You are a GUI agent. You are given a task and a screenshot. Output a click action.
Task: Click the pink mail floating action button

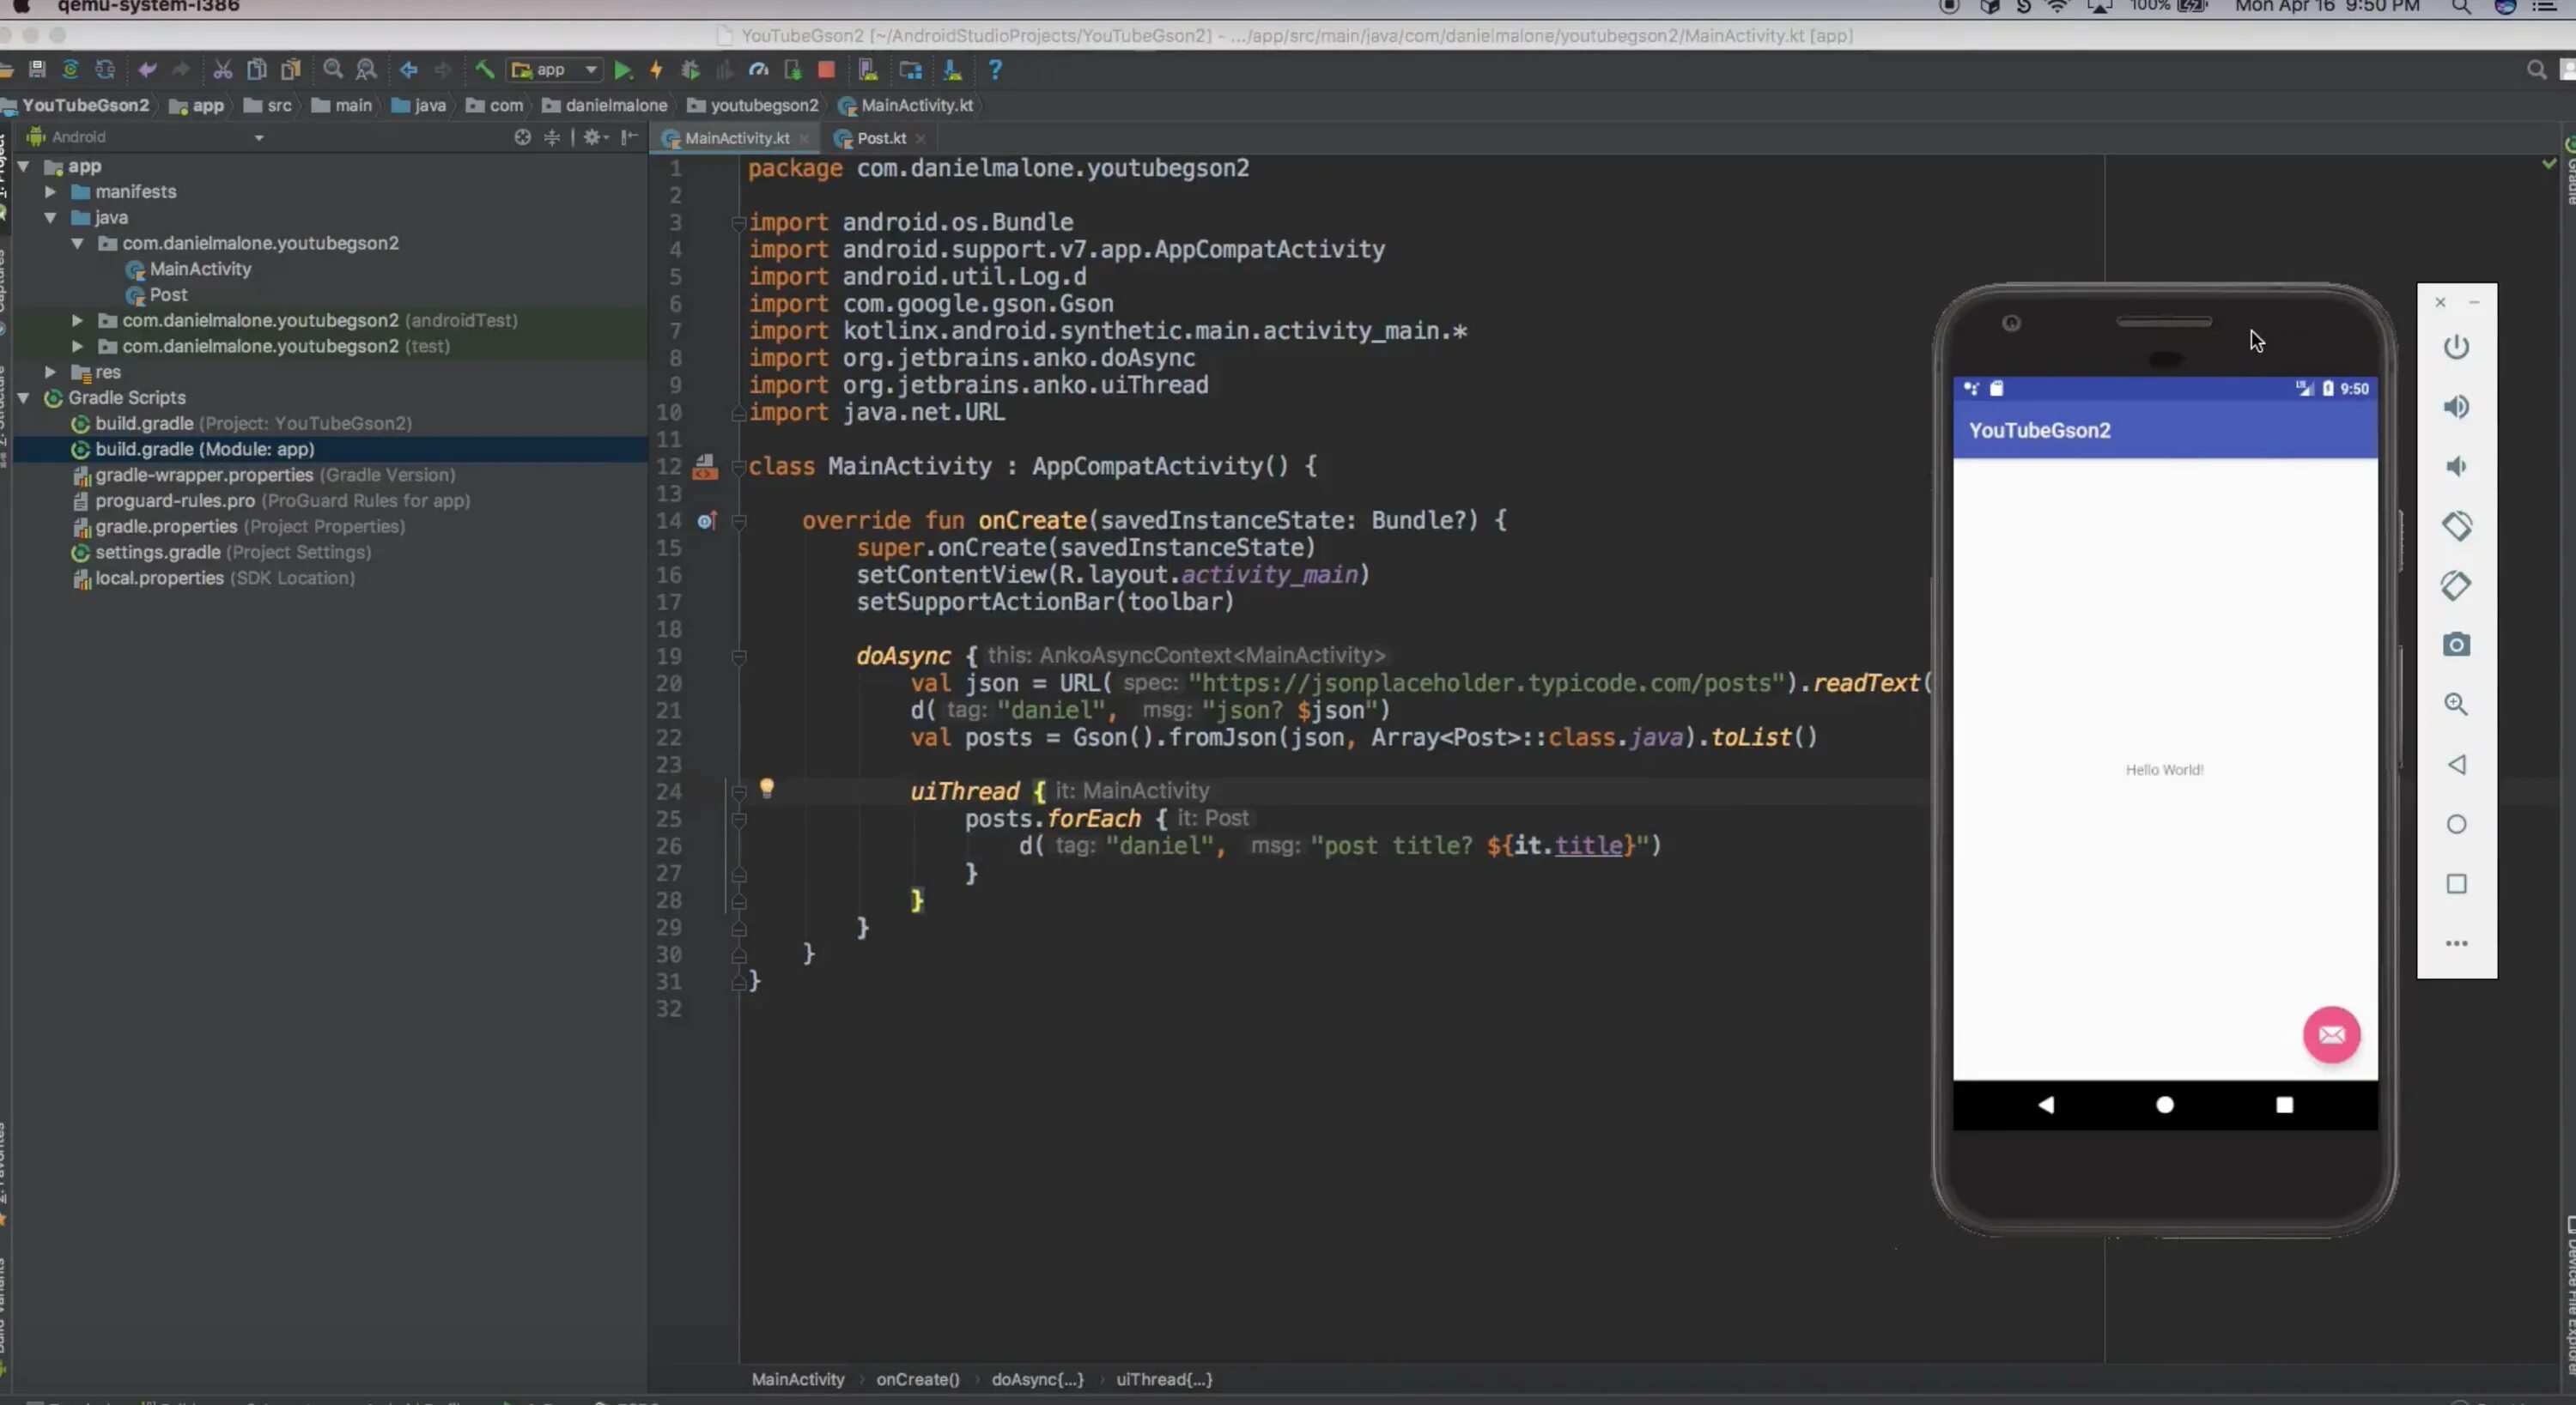(2331, 1034)
